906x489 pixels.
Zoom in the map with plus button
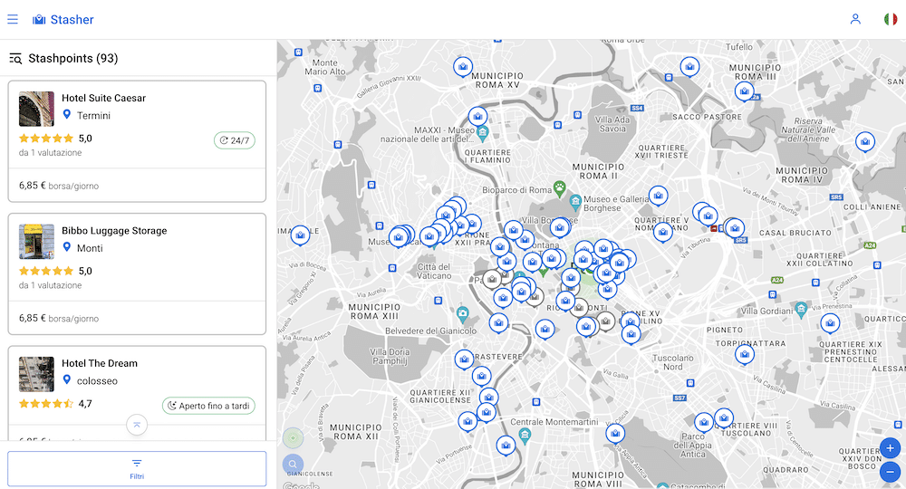pyautogui.click(x=890, y=448)
